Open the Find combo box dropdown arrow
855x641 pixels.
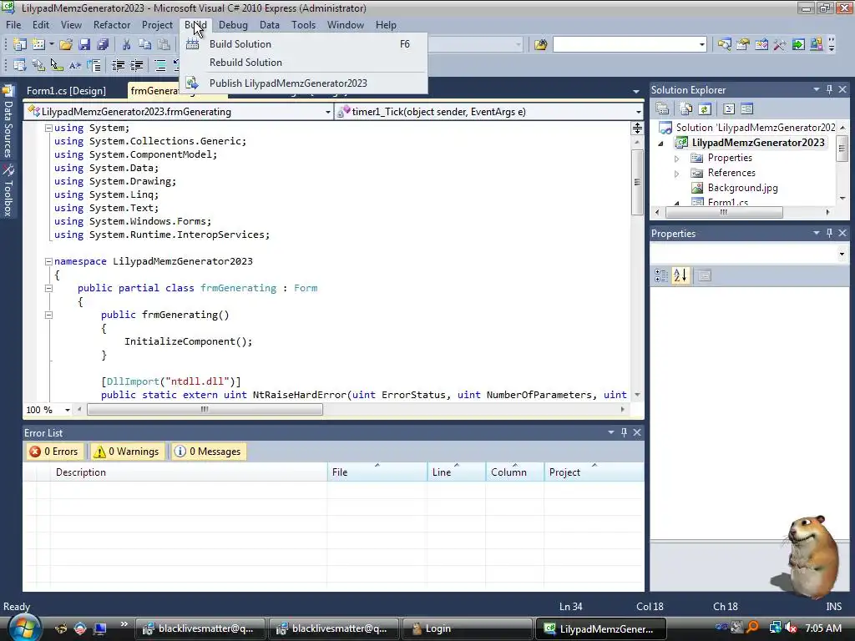[x=701, y=44]
